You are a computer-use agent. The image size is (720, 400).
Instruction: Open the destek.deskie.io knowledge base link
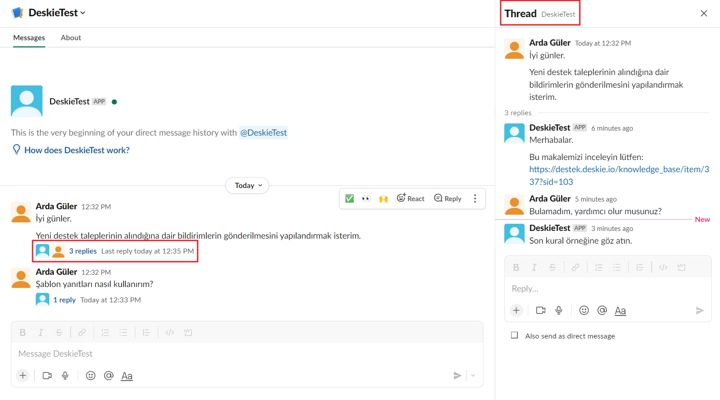(x=619, y=175)
